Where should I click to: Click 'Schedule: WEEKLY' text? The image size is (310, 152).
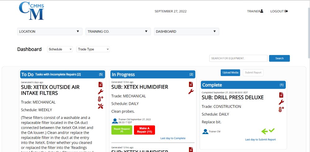pyautogui.click(x=37, y=110)
